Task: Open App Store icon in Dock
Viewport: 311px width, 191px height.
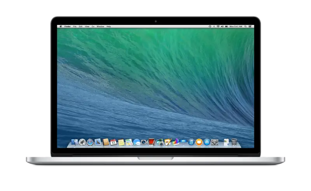Action: (x=207, y=142)
